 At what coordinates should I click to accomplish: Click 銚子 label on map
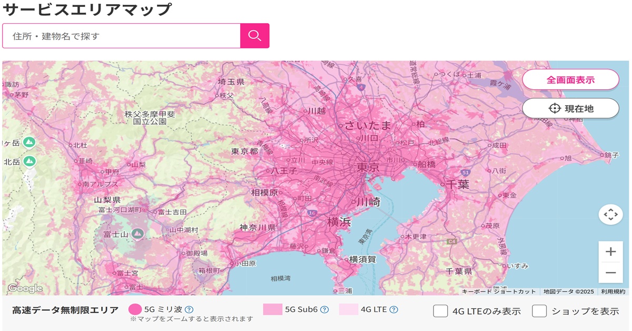coord(611,155)
